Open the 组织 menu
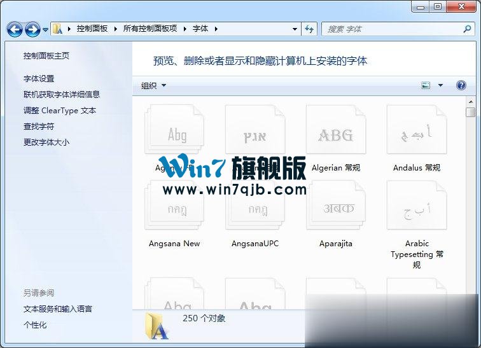This screenshot has height=348, width=481. pos(153,85)
